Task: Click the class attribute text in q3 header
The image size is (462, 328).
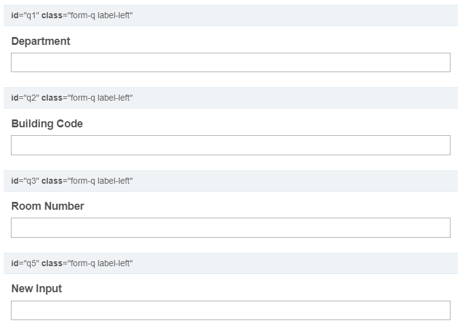Action: pyautogui.click(x=87, y=181)
